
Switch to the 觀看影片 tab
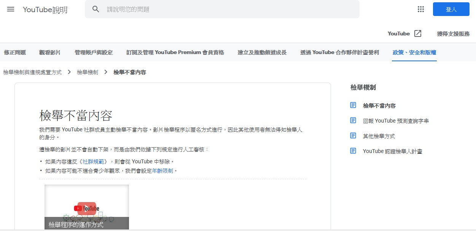50,53
